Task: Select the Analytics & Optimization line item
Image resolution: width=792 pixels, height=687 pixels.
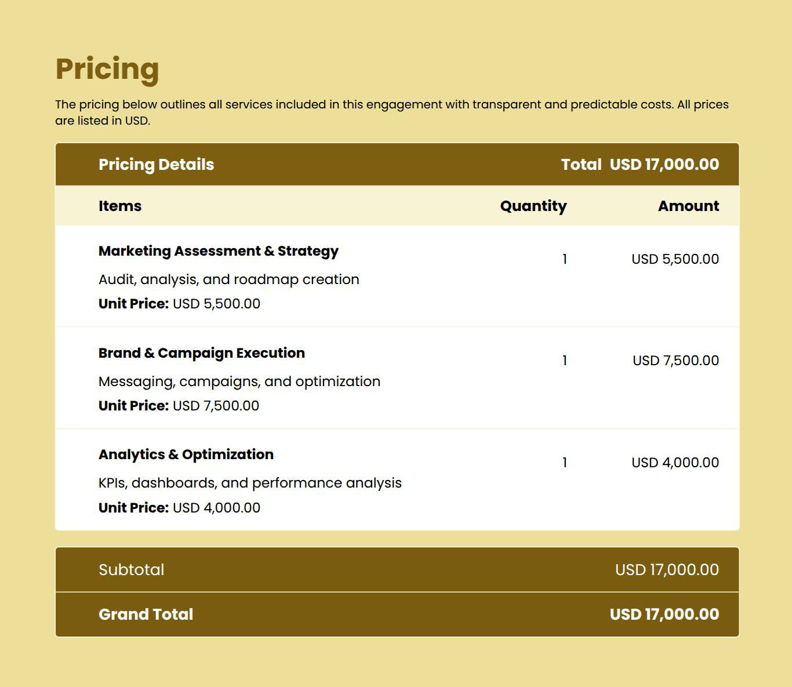Action: pos(186,455)
